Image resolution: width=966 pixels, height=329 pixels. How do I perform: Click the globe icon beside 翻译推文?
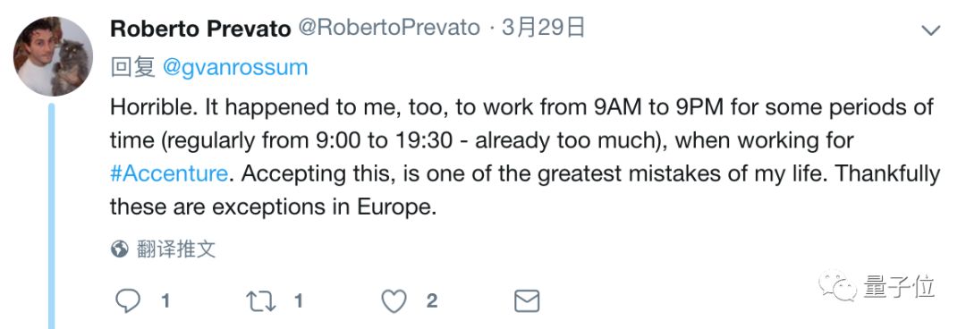pos(120,249)
